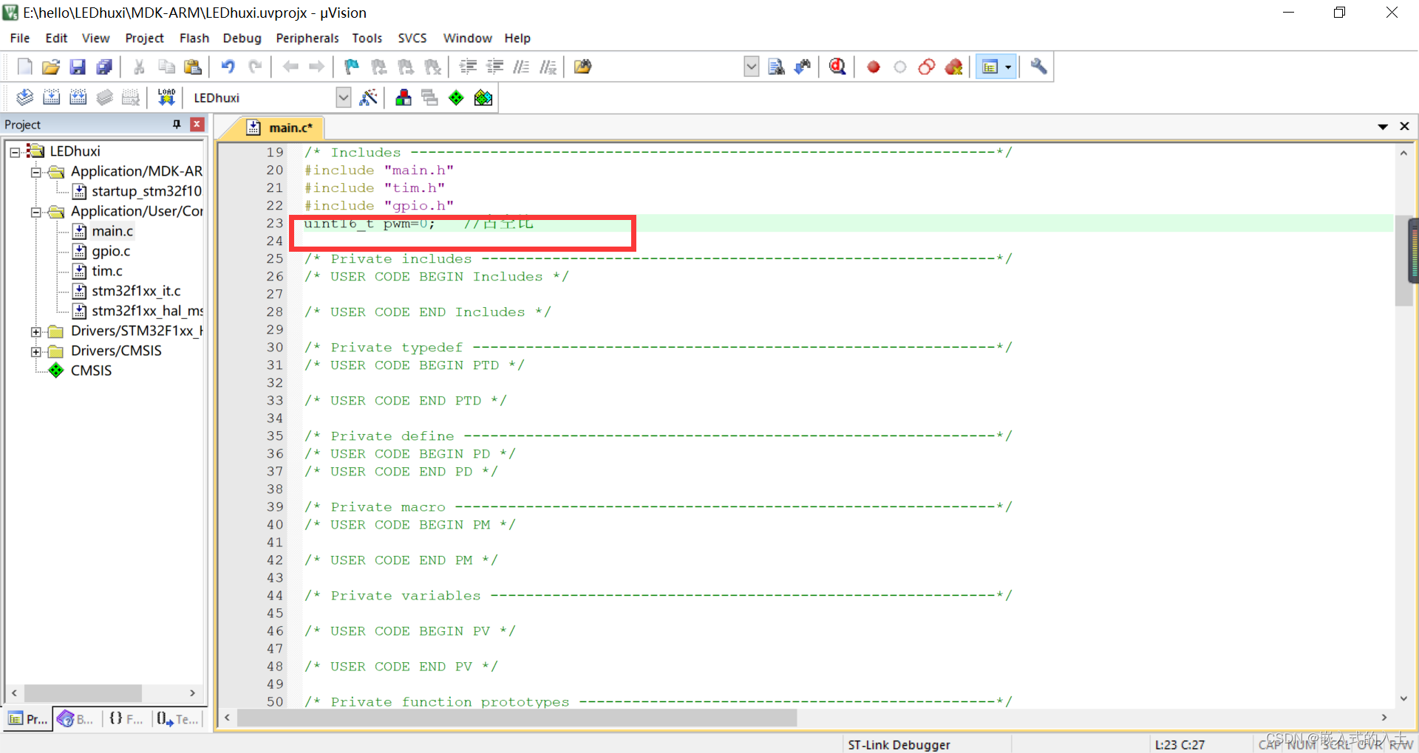
Task: Open the File menu
Action: point(20,38)
